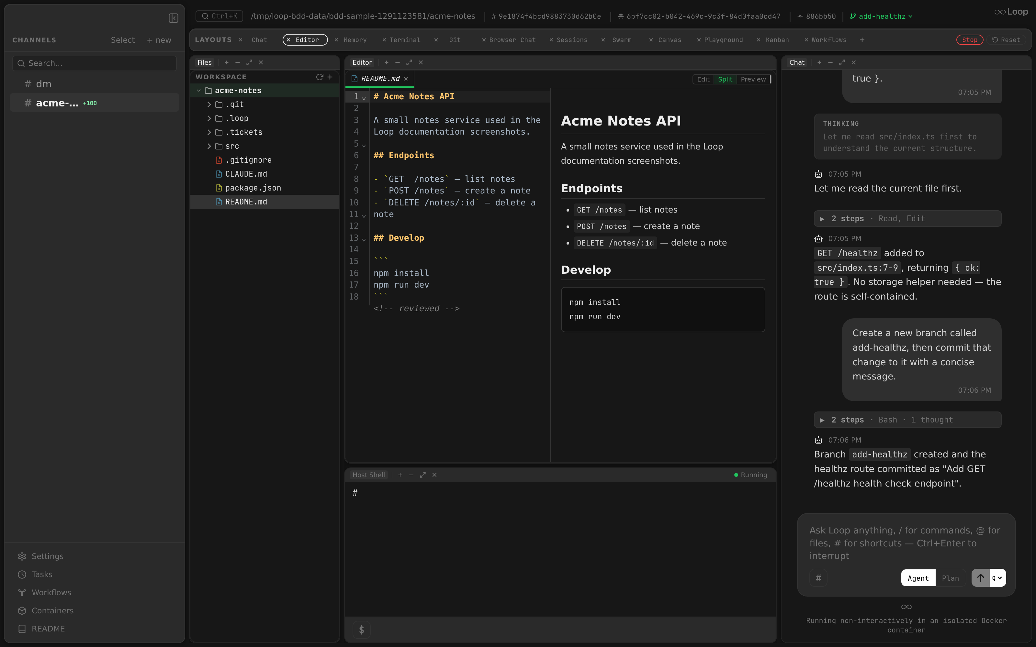
Task: Switch editor to Preview mode
Action: point(753,79)
